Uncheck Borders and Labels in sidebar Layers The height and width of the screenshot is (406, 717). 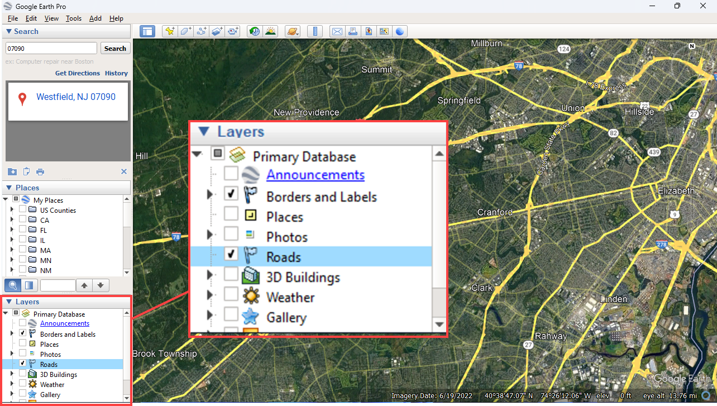[x=23, y=333]
